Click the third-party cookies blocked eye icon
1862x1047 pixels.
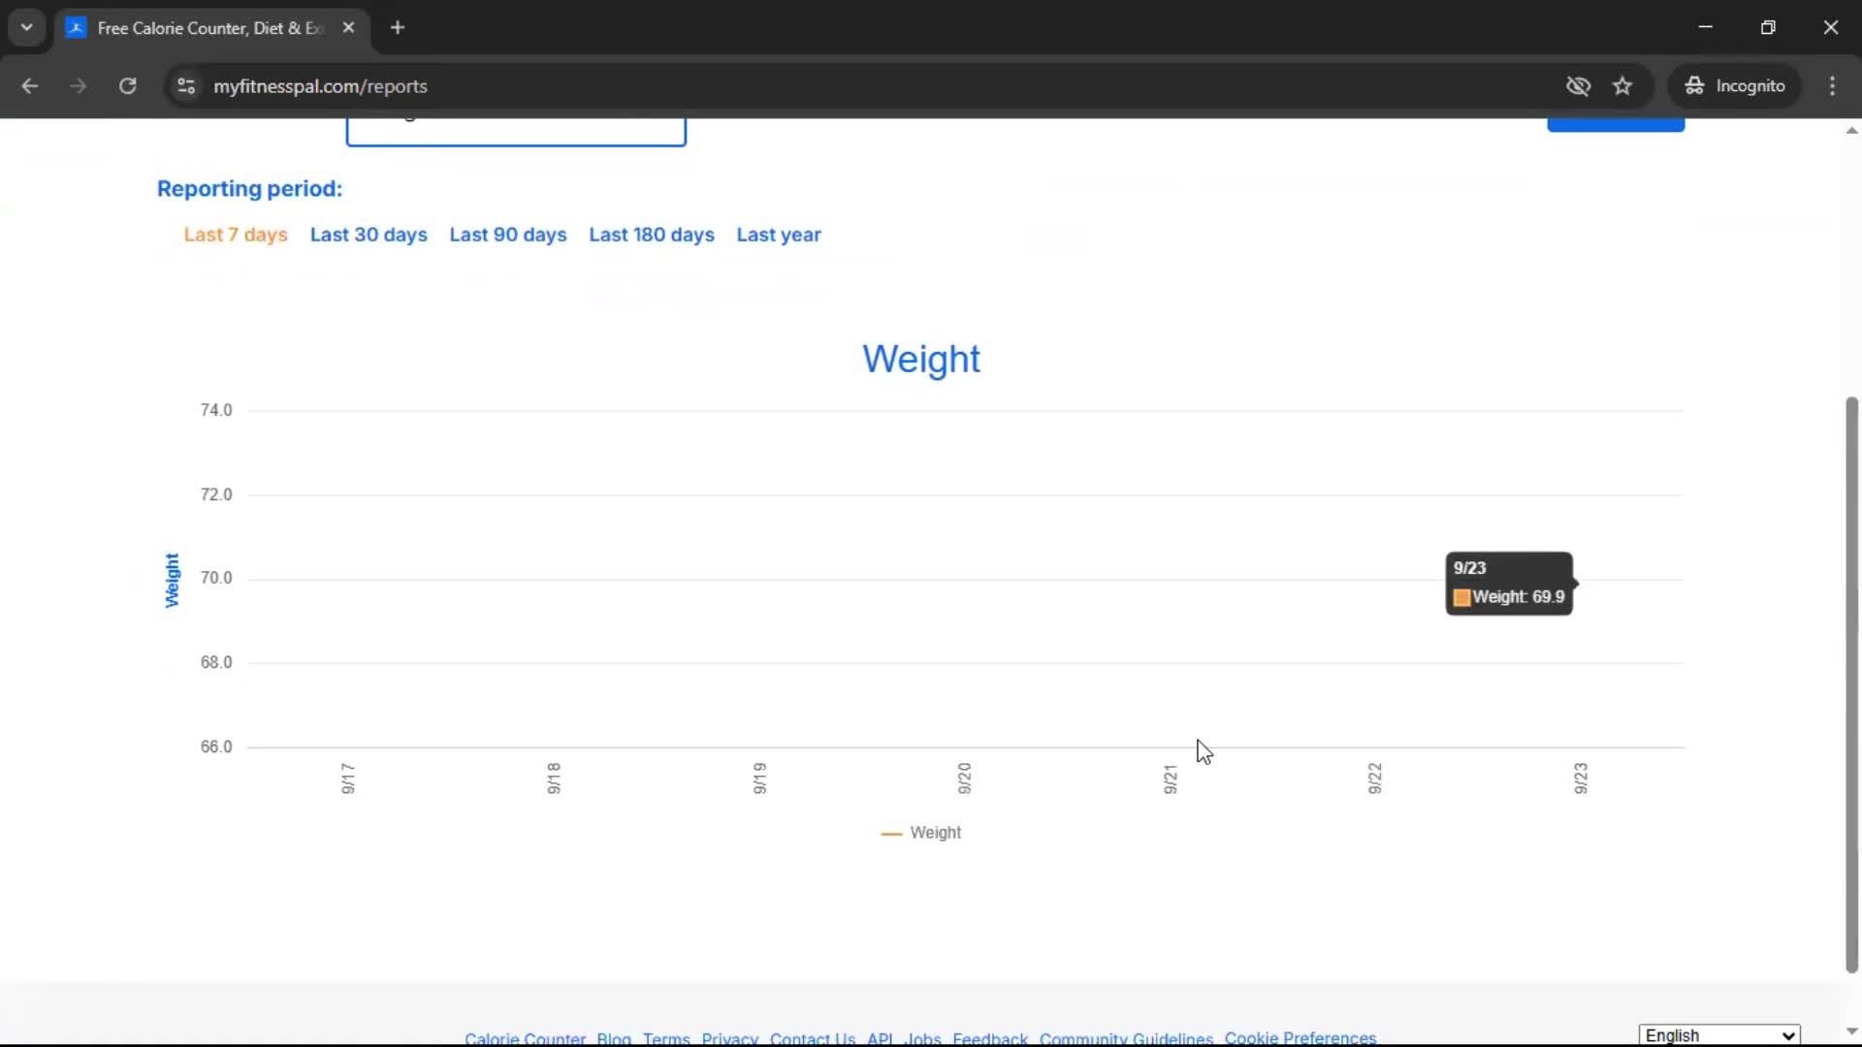point(1578,85)
